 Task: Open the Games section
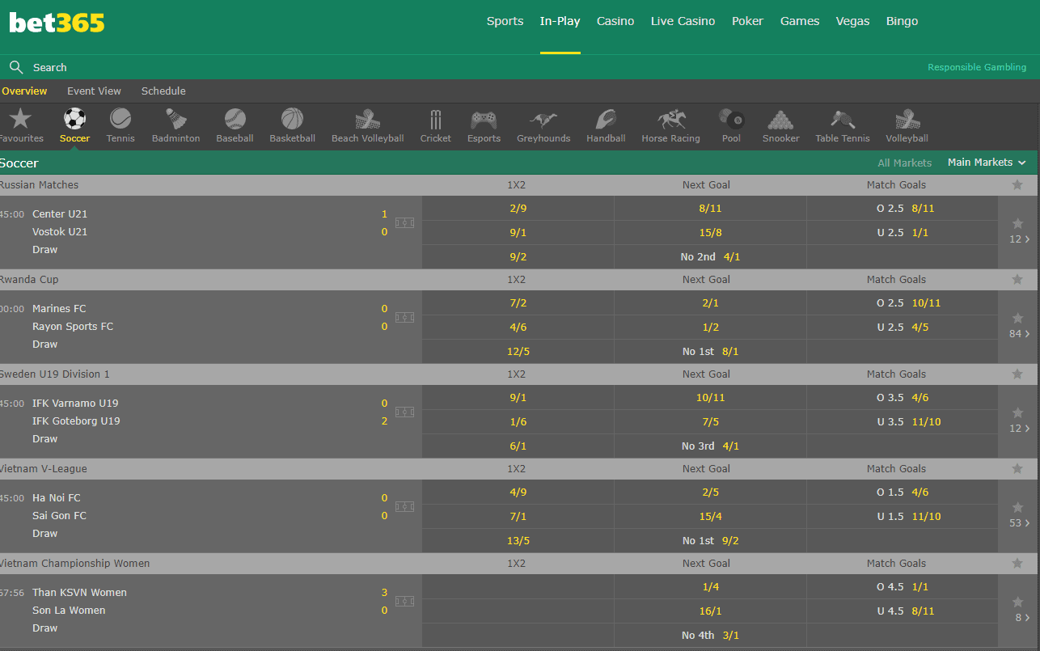pos(800,21)
